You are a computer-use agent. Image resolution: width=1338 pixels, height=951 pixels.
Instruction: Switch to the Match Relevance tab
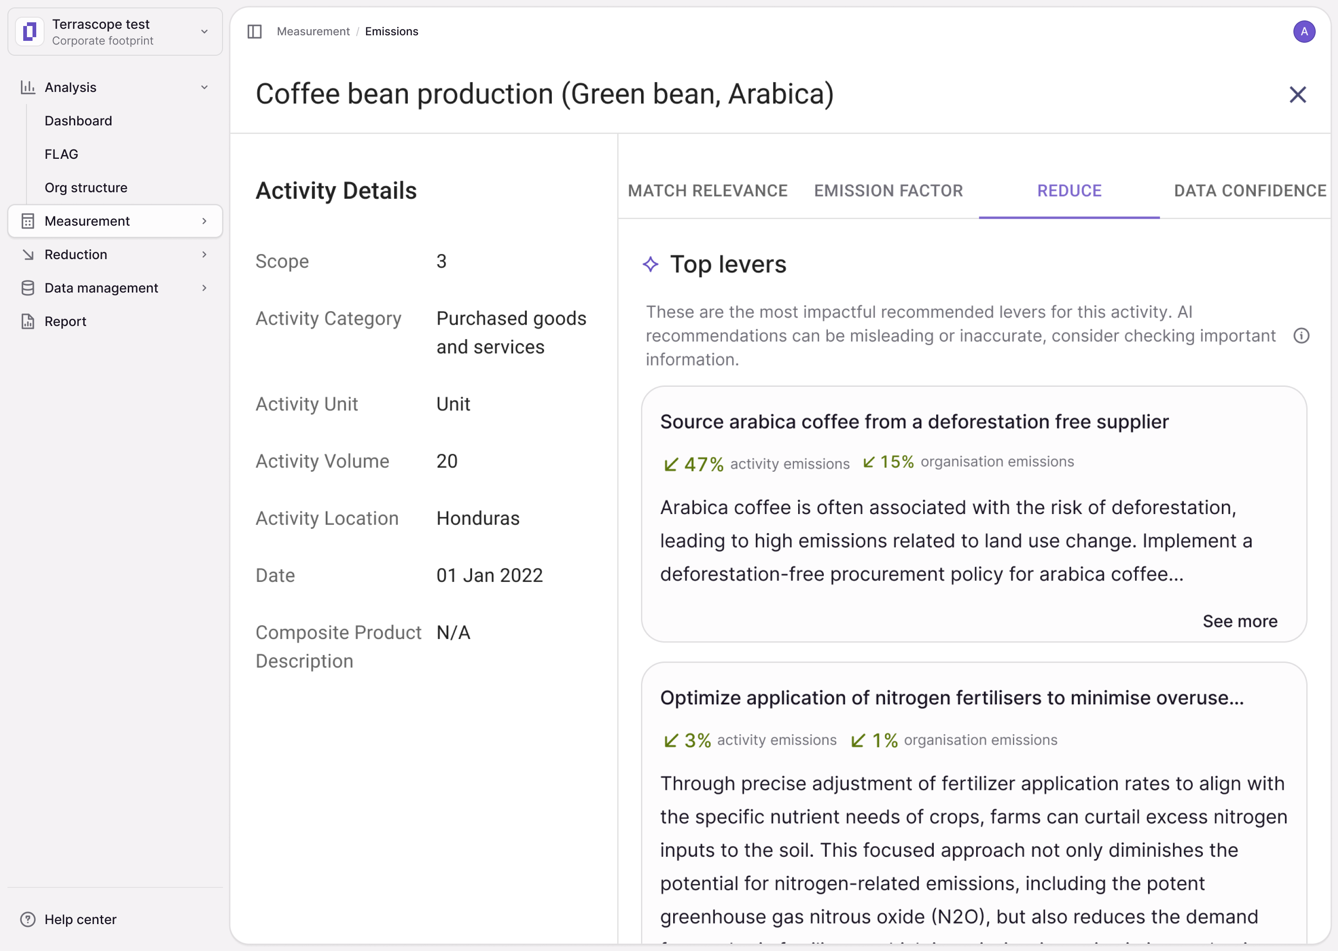tap(708, 191)
